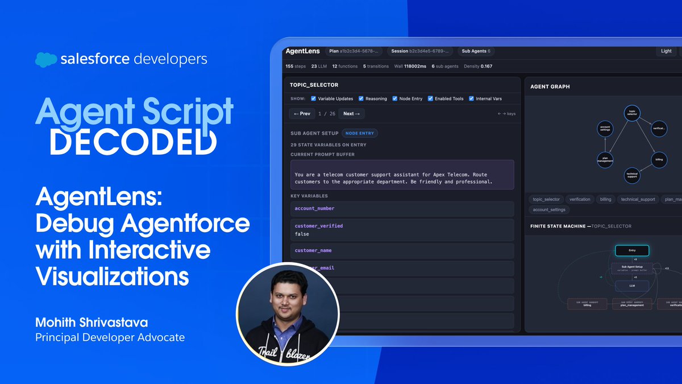Filter by topic_selector chip
This screenshot has width=682, height=384.
coord(546,200)
